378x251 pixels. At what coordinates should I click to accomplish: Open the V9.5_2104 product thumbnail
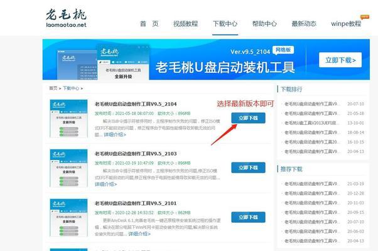tap(68, 118)
